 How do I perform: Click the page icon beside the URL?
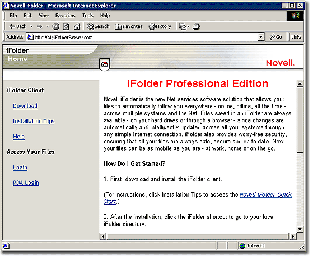pyautogui.click(x=30, y=37)
